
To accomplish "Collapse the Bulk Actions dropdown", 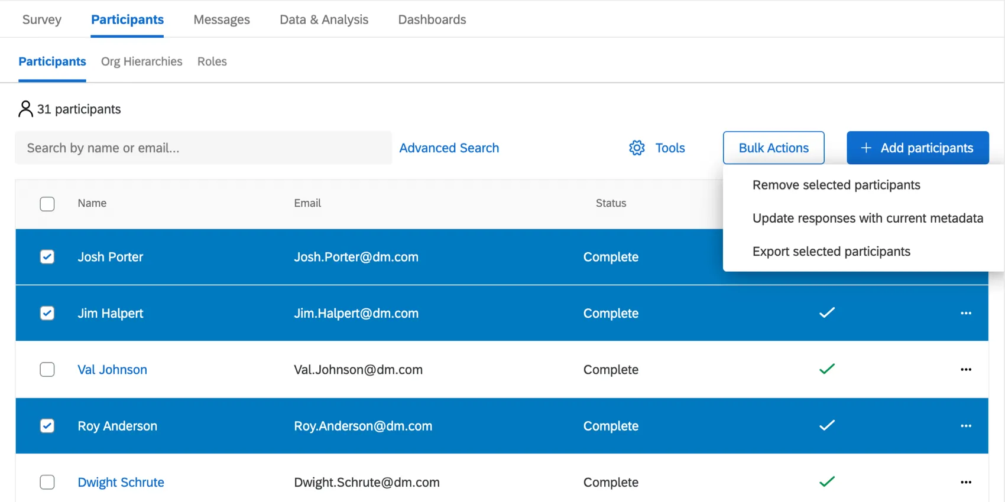I will tap(773, 148).
